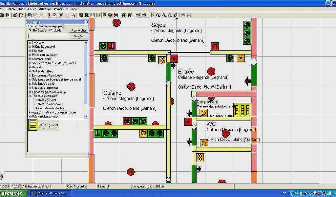336x197 pixels.
Task: Click the orange switch icon in WC
Action: (x=204, y=143)
